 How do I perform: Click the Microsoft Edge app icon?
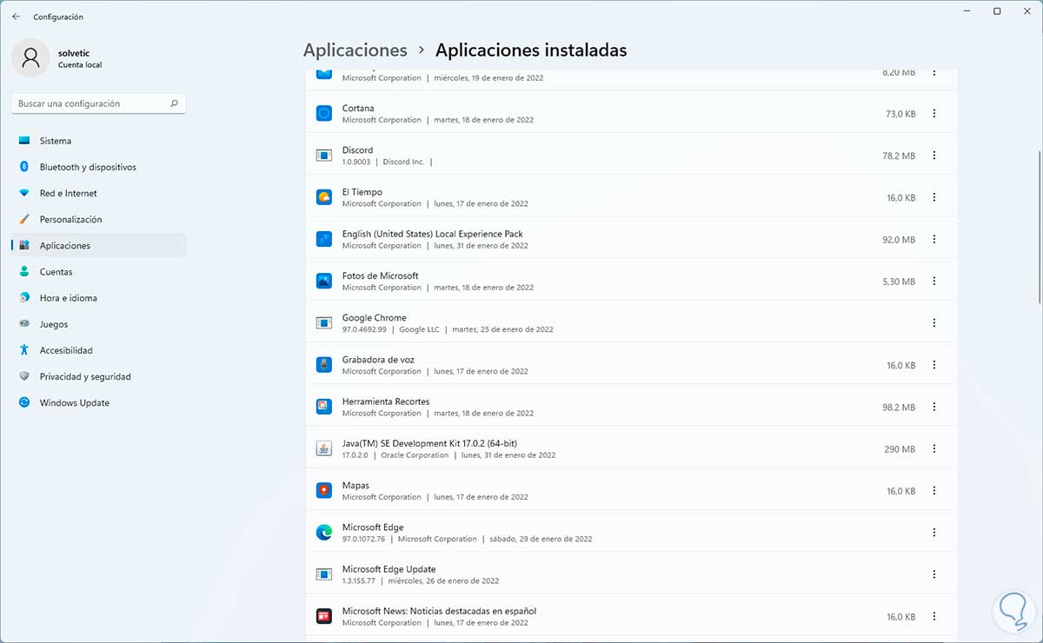(x=324, y=533)
